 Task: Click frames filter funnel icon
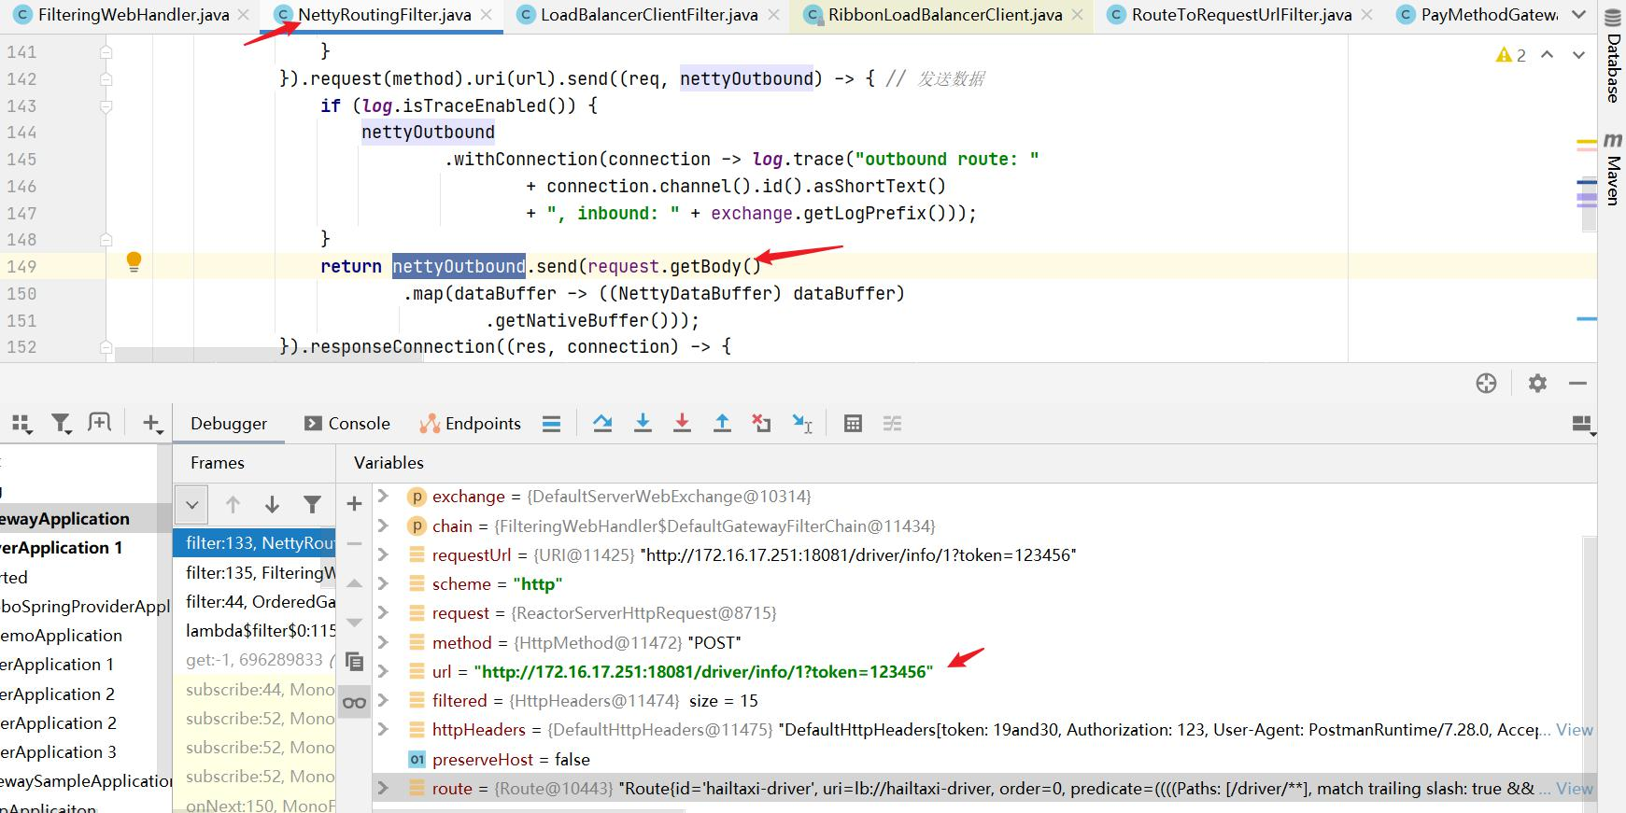[313, 505]
